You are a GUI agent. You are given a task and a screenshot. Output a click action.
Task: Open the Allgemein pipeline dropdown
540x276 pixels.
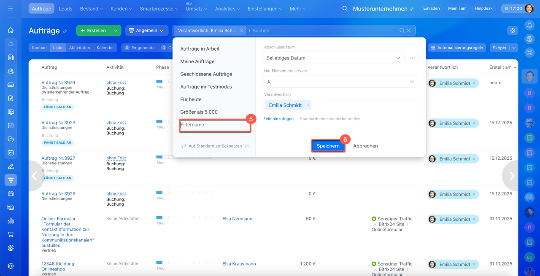coord(146,30)
